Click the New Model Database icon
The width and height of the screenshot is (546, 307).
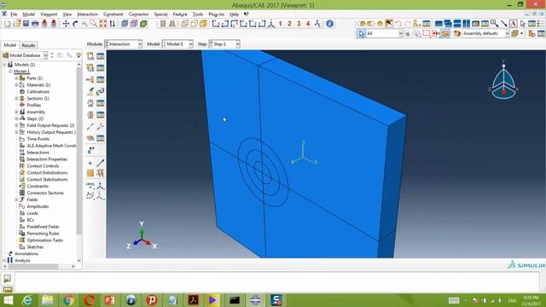[x=8, y=24]
